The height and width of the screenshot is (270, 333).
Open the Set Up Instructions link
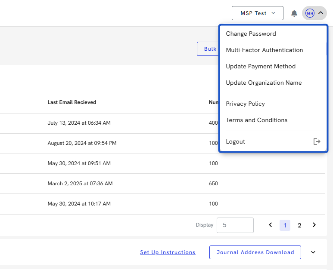click(168, 252)
